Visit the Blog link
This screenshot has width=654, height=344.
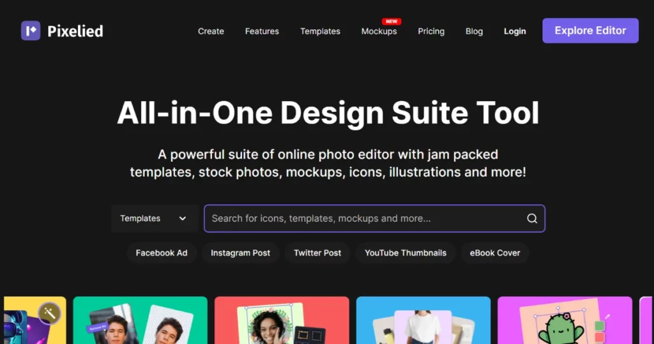pyautogui.click(x=475, y=31)
